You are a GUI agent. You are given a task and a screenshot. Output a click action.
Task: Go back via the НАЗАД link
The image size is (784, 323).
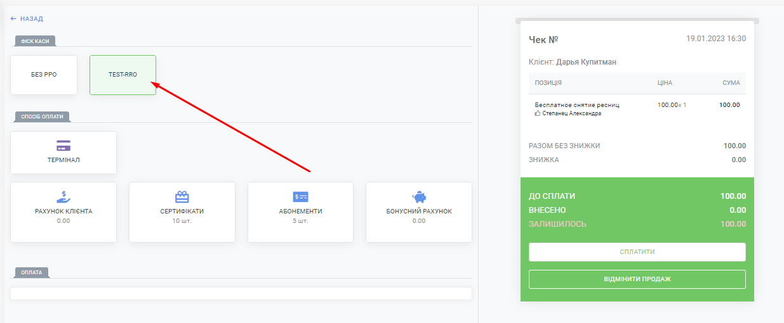(x=27, y=19)
